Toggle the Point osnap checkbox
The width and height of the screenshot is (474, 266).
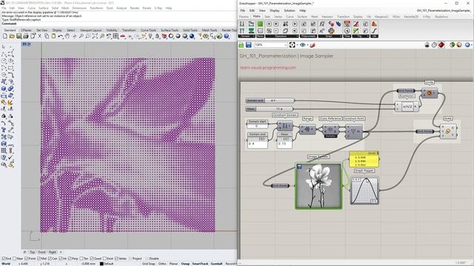(x=27, y=259)
